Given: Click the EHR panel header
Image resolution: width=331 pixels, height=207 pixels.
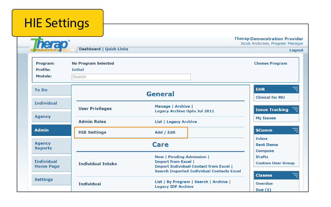Looking at the screenshot, I should (x=276, y=89).
